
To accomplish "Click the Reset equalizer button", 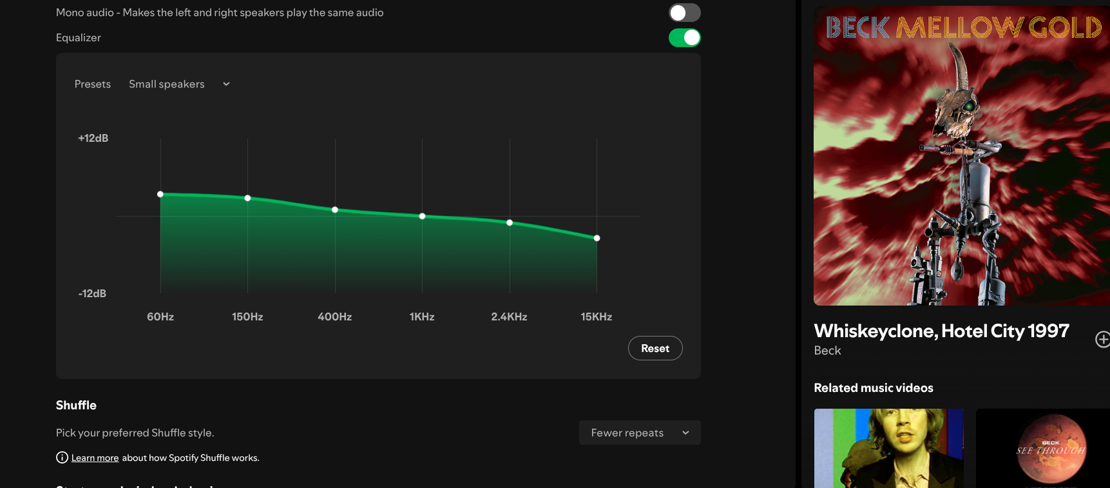I will (655, 348).
